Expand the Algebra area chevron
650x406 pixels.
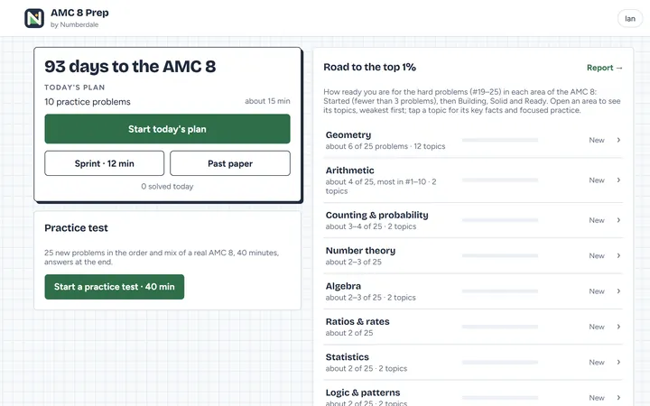click(618, 291)
